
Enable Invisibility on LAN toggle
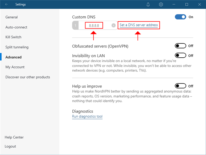click(180, 55)
